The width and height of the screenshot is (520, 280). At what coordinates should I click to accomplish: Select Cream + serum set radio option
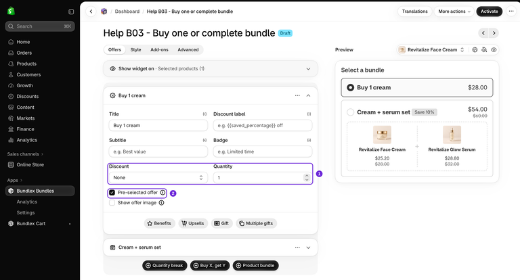(350, 112)
